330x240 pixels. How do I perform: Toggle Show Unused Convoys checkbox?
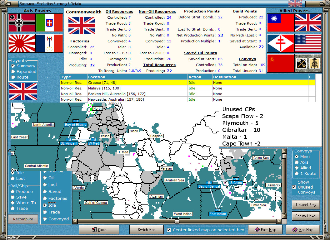294,187
